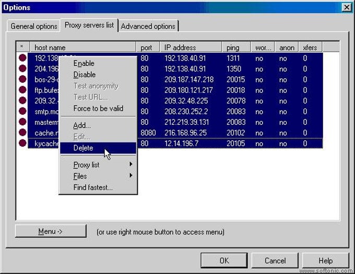355x274 pixels.
Task: Sort by the ping column header
Action: pos(236,47)
